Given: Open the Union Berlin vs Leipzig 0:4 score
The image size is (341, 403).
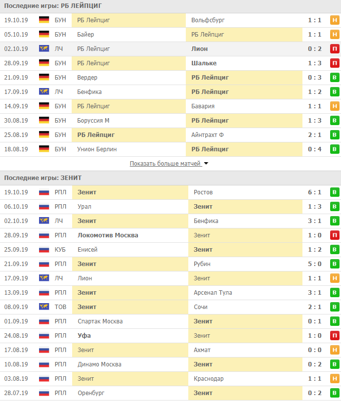Looking at the screenshot, I should [x=314, y=149].
